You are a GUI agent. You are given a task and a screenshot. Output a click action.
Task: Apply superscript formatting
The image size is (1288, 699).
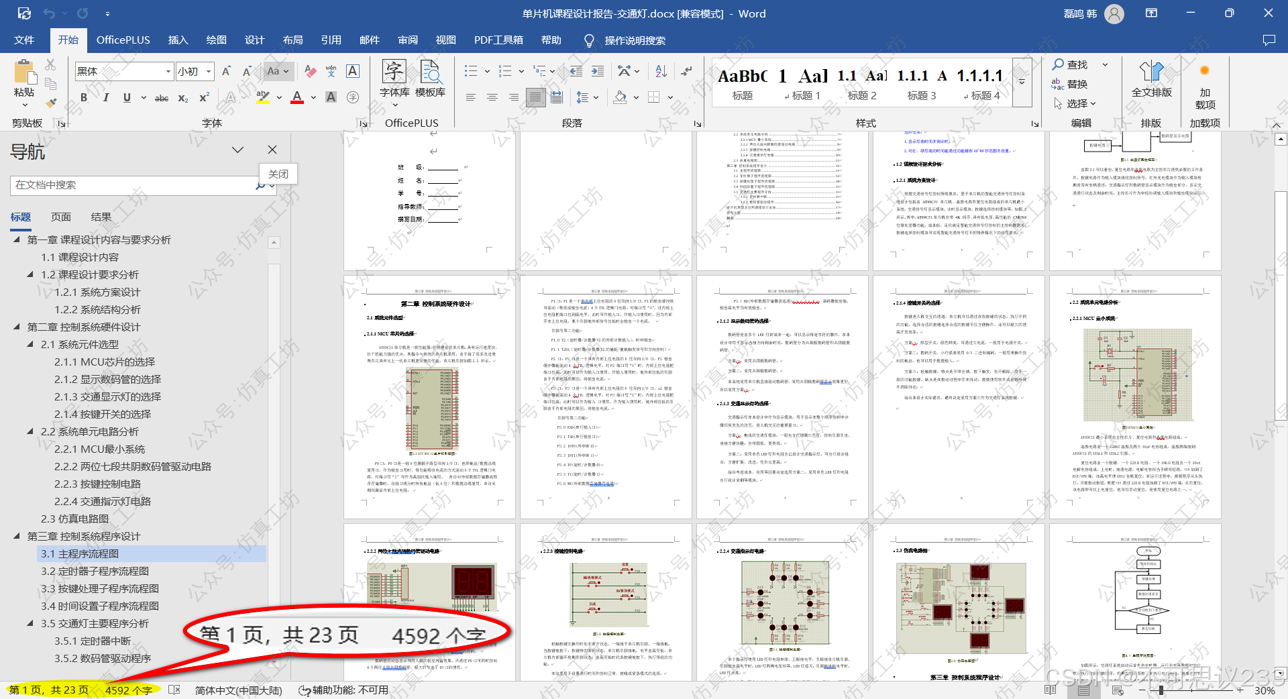(204, 98)
